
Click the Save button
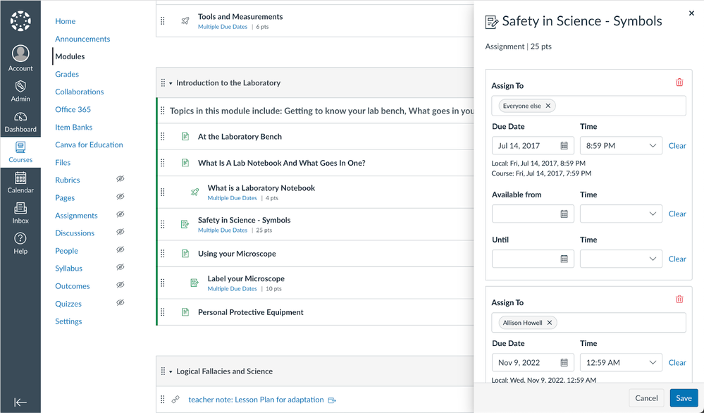[x=683, y=398]
